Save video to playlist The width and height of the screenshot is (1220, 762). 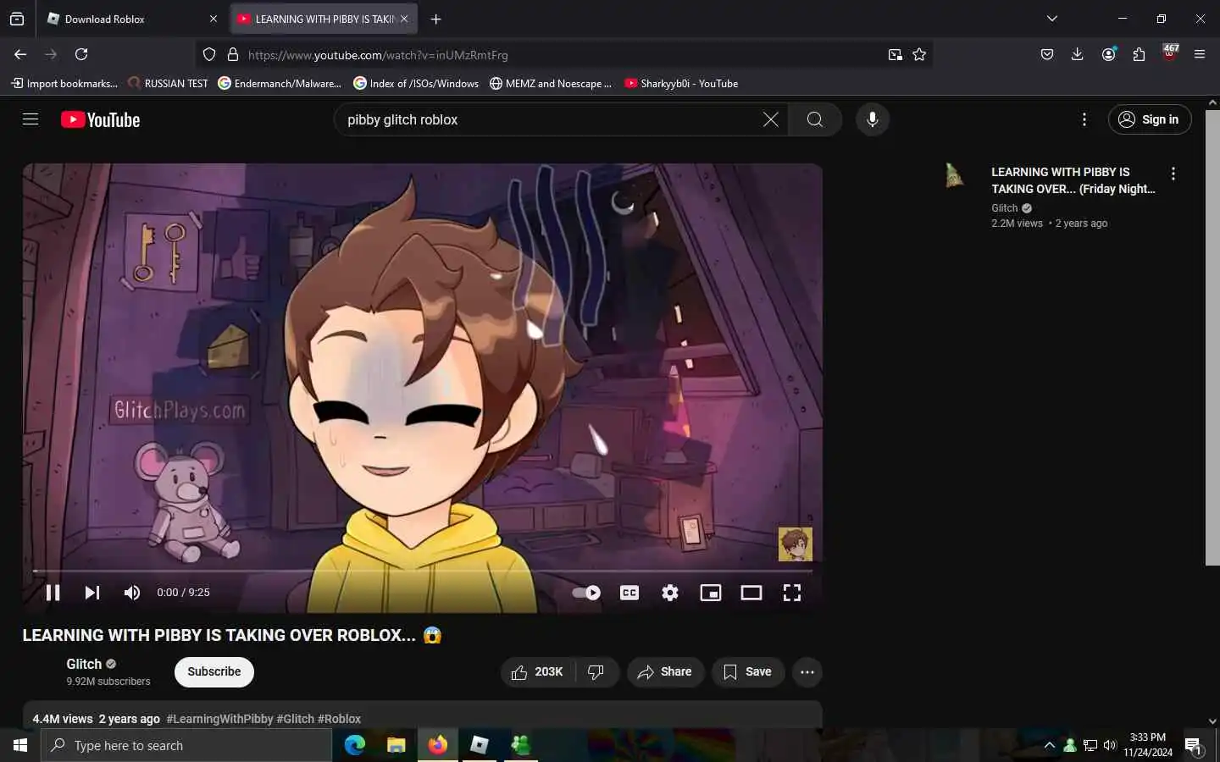pyautogui.click(x=748, y=672)
